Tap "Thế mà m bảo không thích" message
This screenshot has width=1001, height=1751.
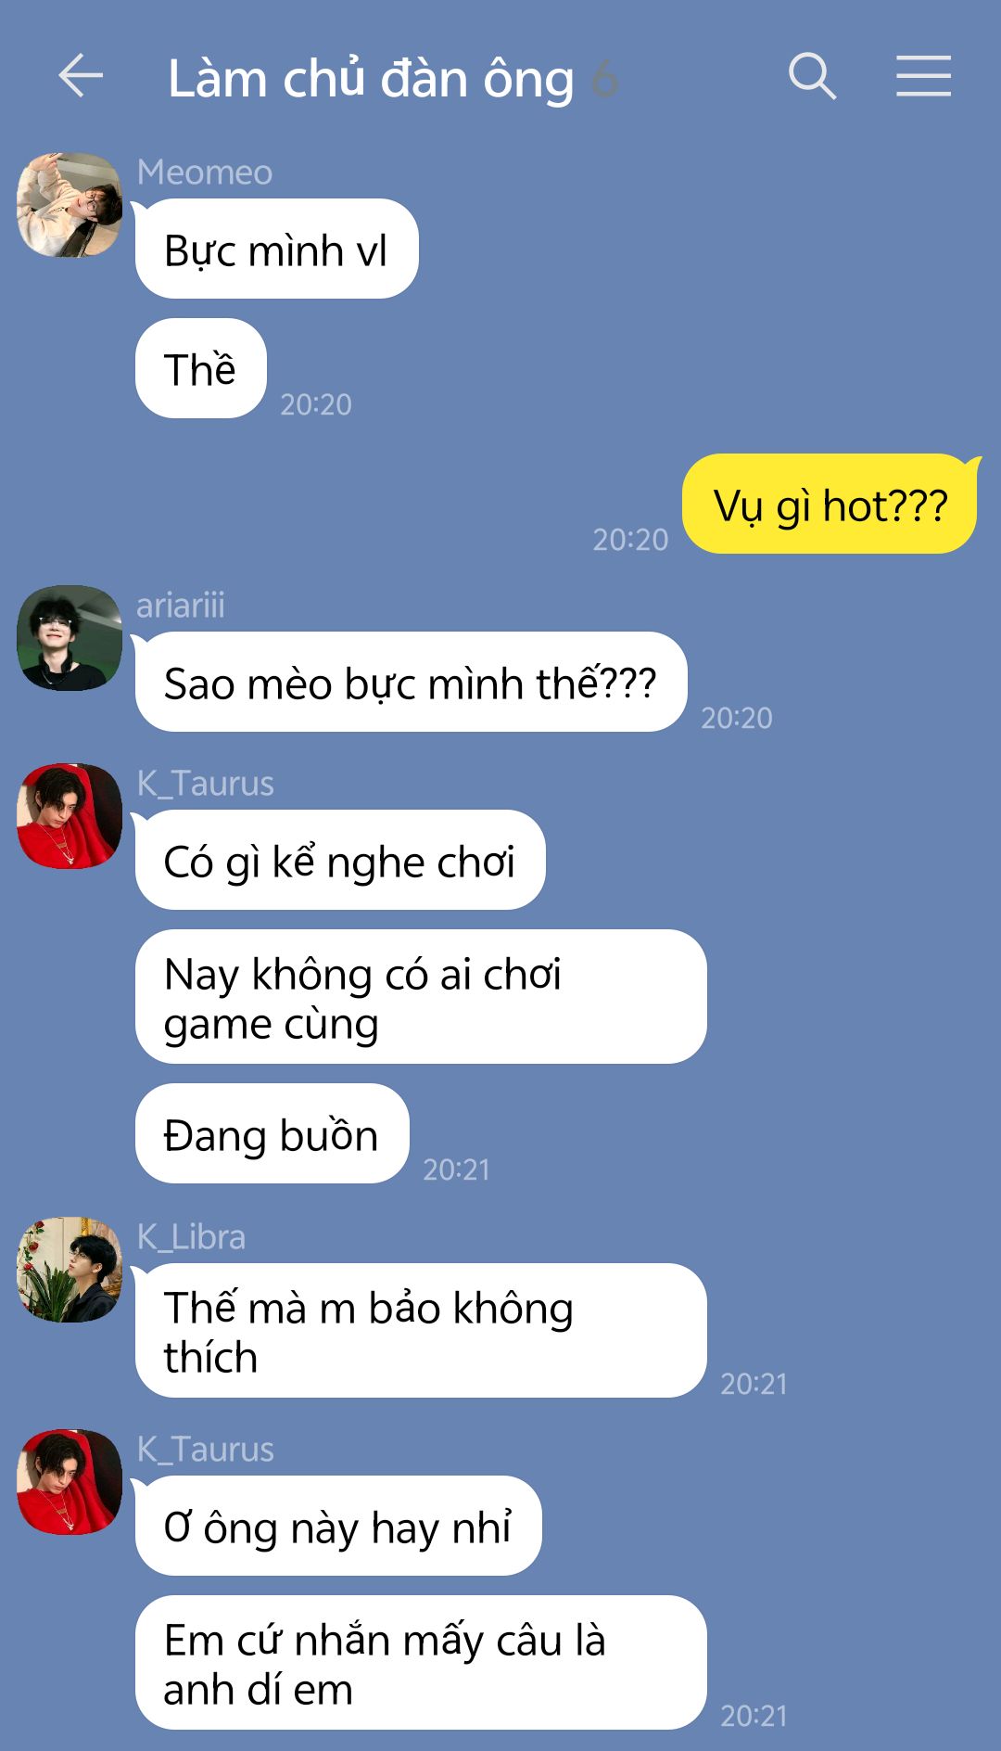pyautogui.click(x=421, y=1331)
